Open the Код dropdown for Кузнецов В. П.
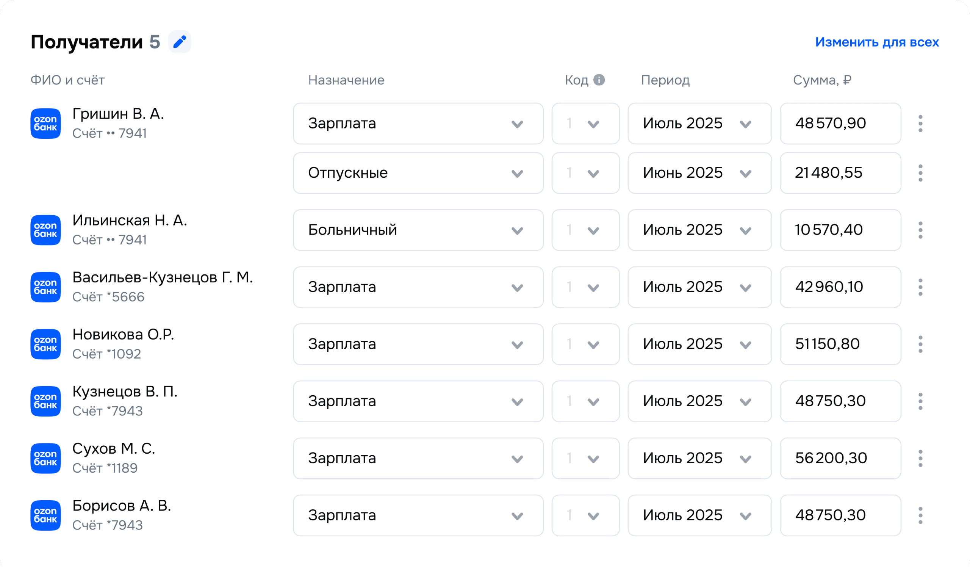This screenshot has width=970, height=567. click(585, 401)
